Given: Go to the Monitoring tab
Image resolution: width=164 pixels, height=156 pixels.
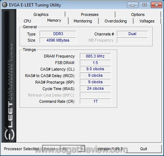Looking at the screenshot, I should [x=83, y=21].
